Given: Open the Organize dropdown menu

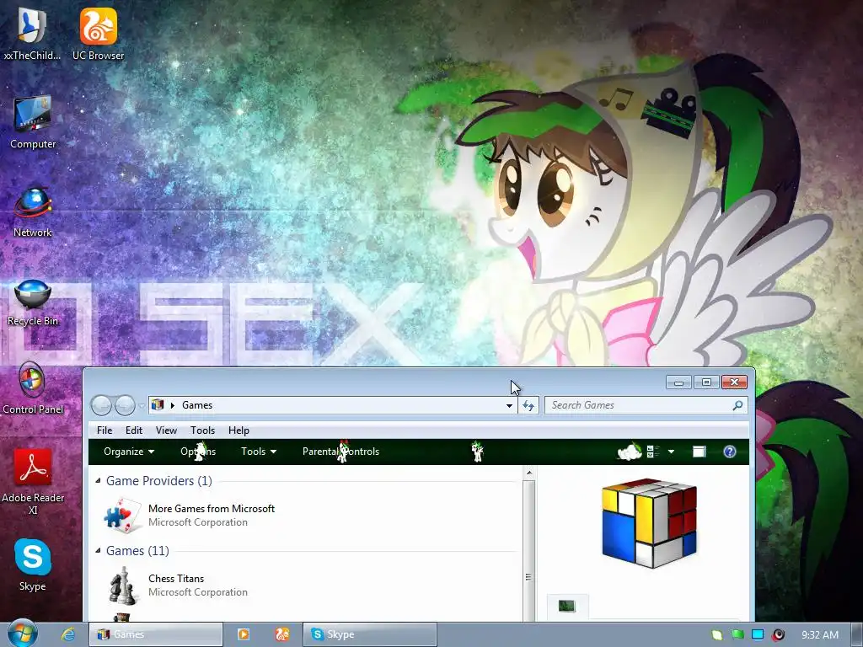Looking at the screenshot, I should 129,452.
